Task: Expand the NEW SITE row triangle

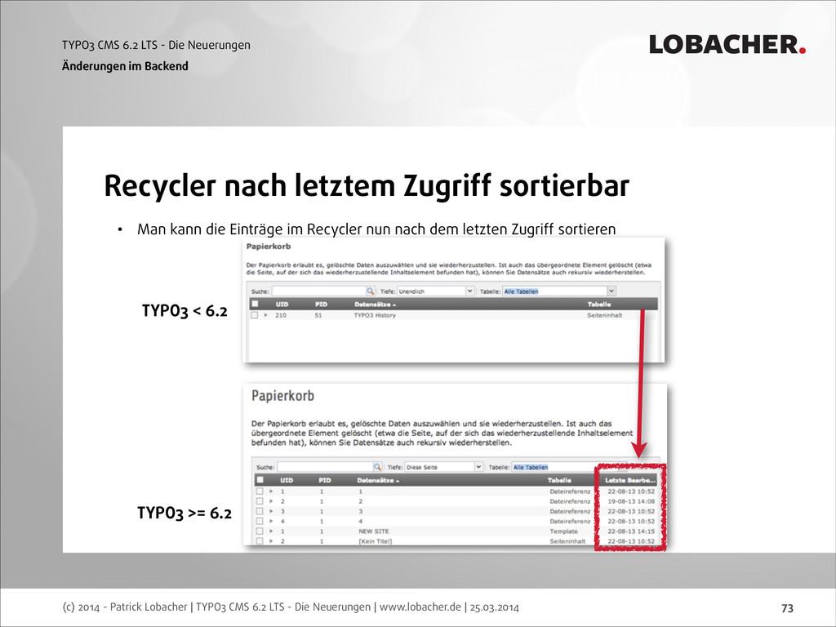Action: click(x=271, y=531)
